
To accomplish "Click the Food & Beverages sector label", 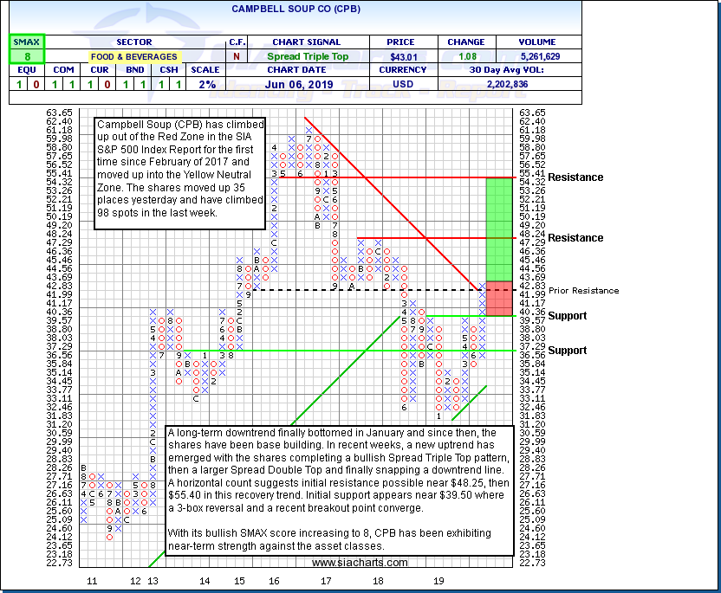I will coord(133,56).
